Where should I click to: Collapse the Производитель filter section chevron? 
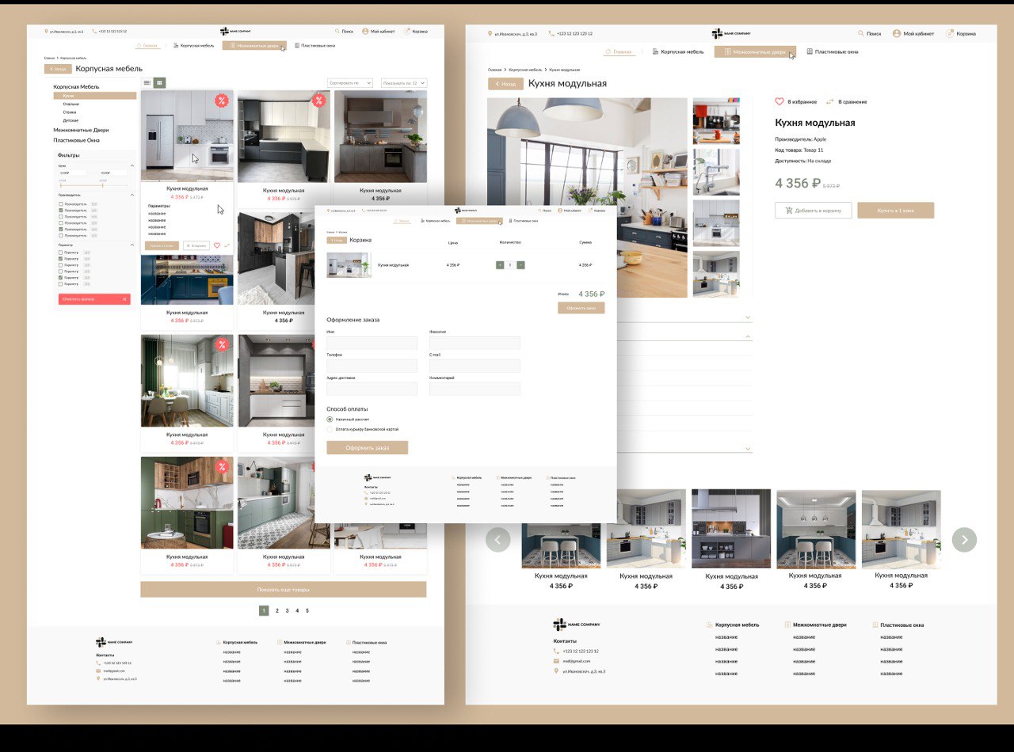tap(132, 195)
